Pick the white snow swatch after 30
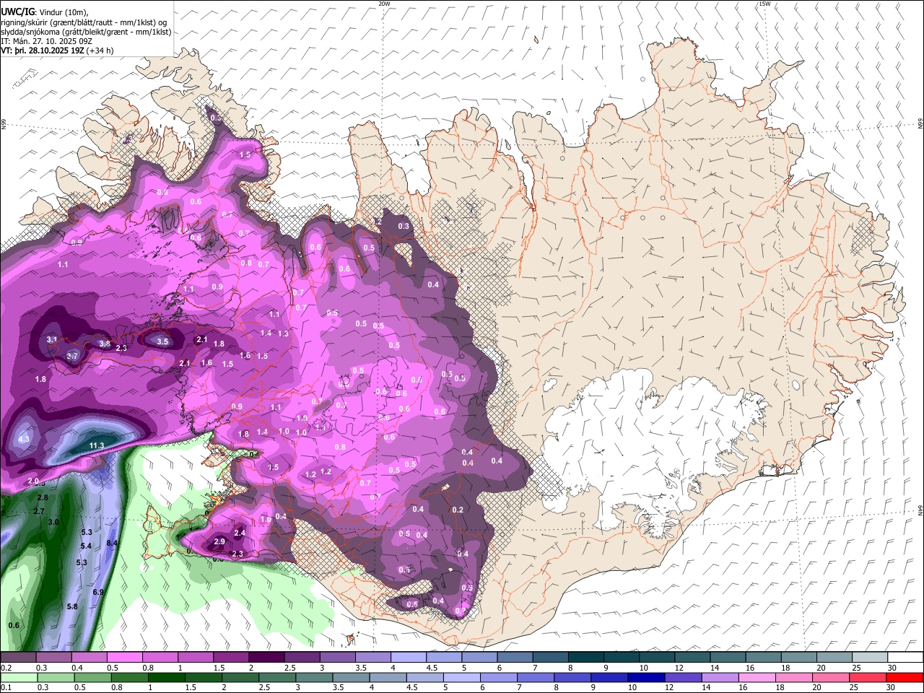Viewport: 924px width, 693px height. 905,658
